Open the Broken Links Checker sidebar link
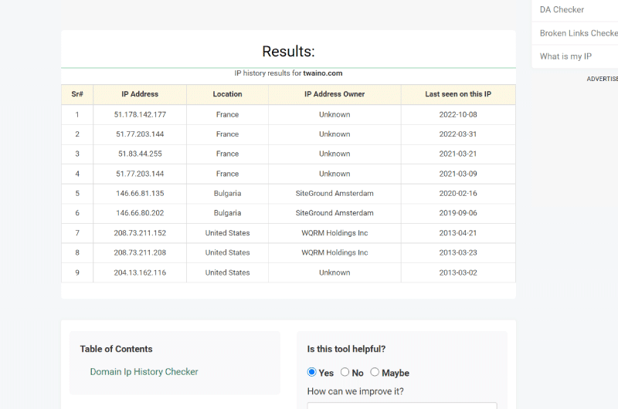 click(x=579, y=33)
